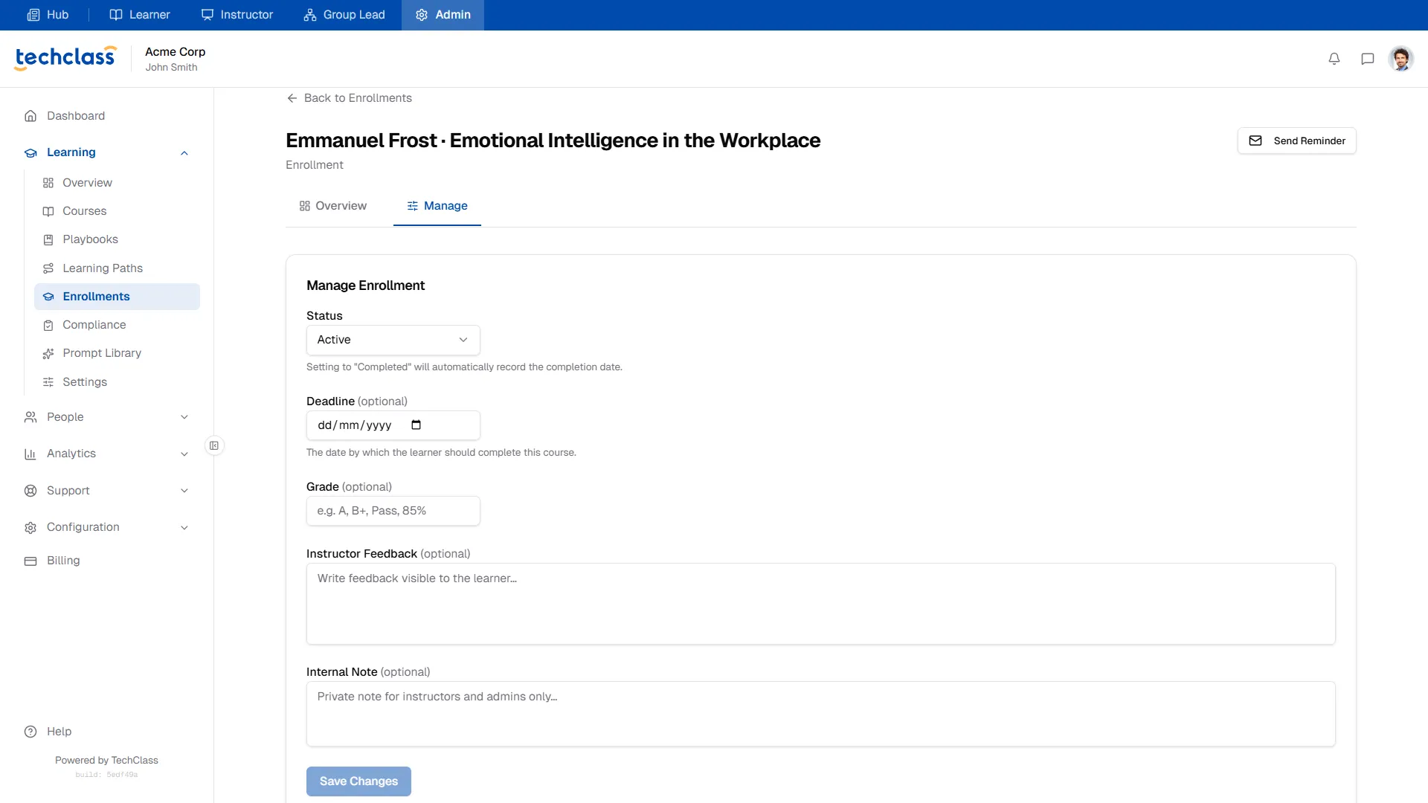Click the Acme Corp organization name
This screenshot has width=1428, height=803.
pyautogui.click(x=175, y=51)
